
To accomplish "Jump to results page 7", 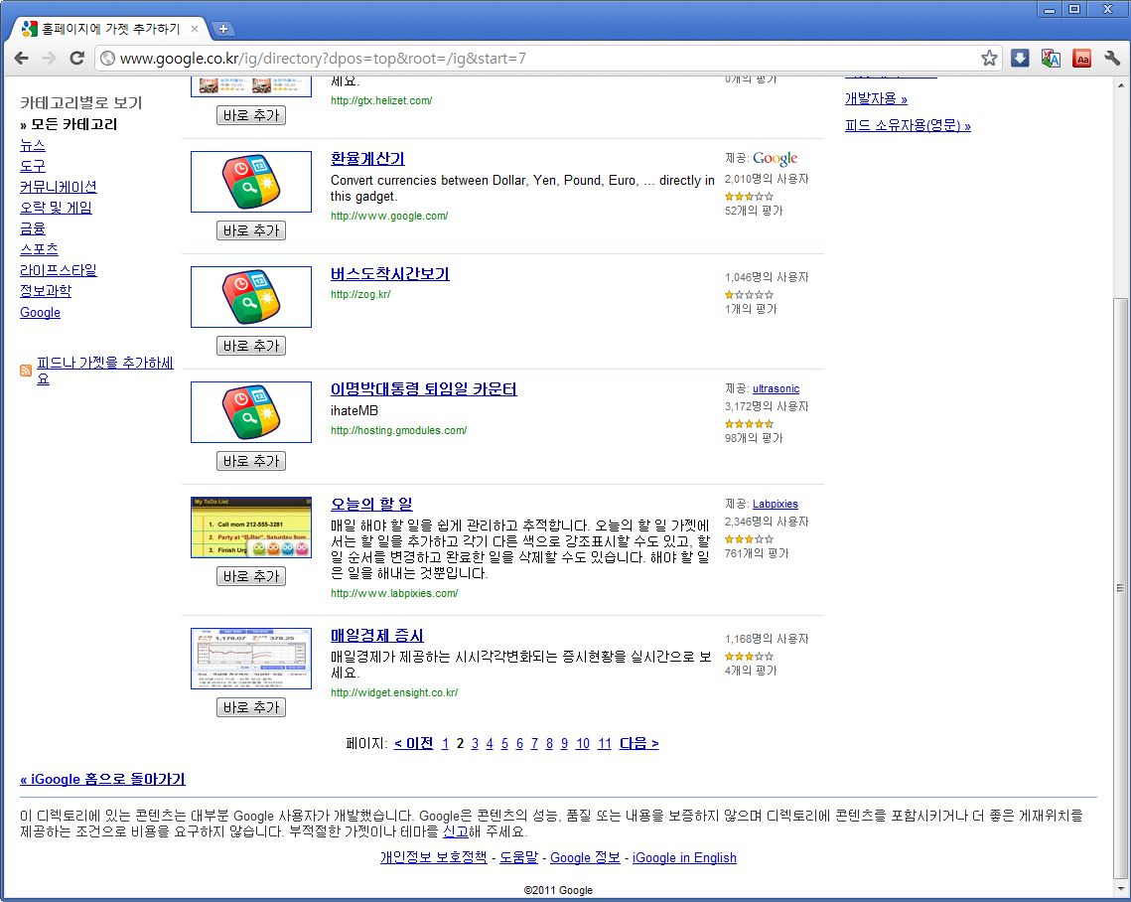I will coord(534,744).
